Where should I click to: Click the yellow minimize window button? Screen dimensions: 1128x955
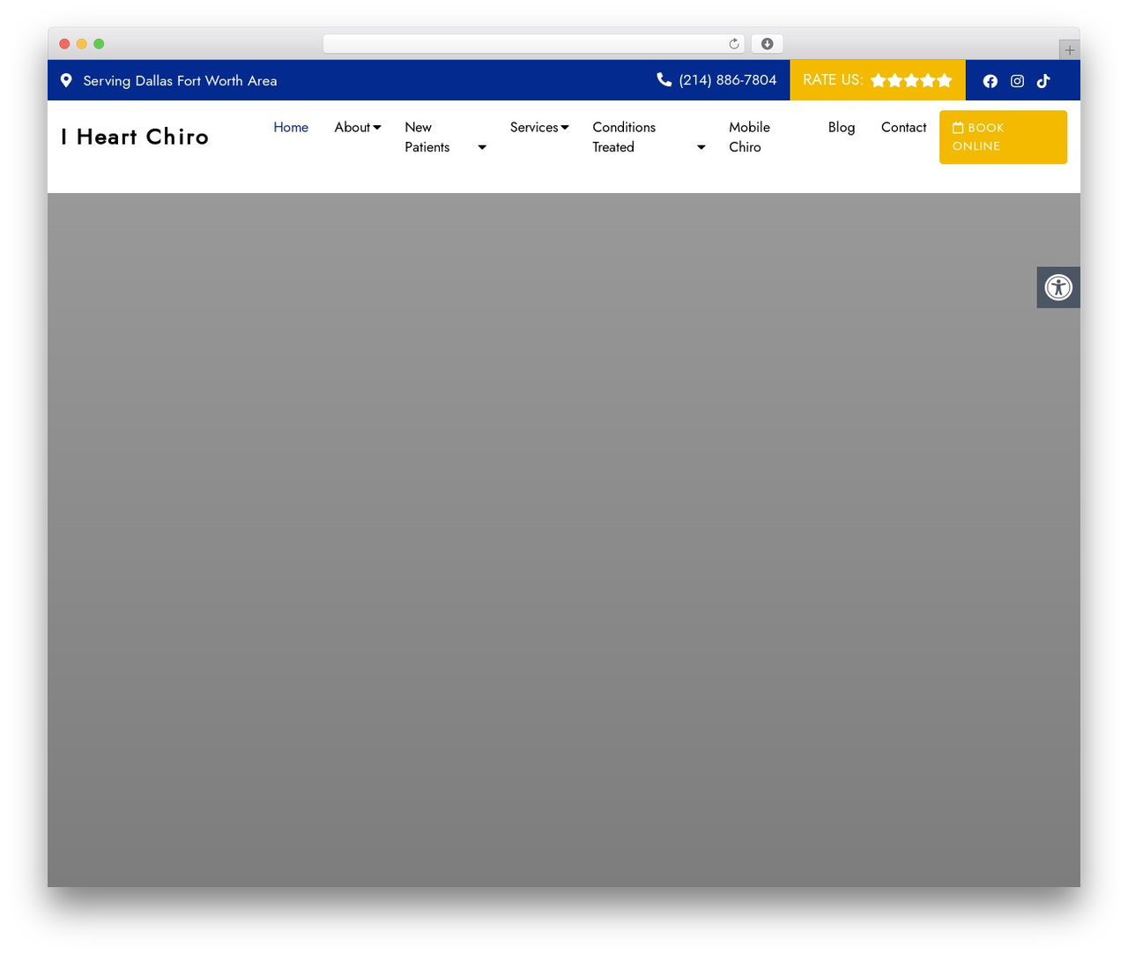82,44
